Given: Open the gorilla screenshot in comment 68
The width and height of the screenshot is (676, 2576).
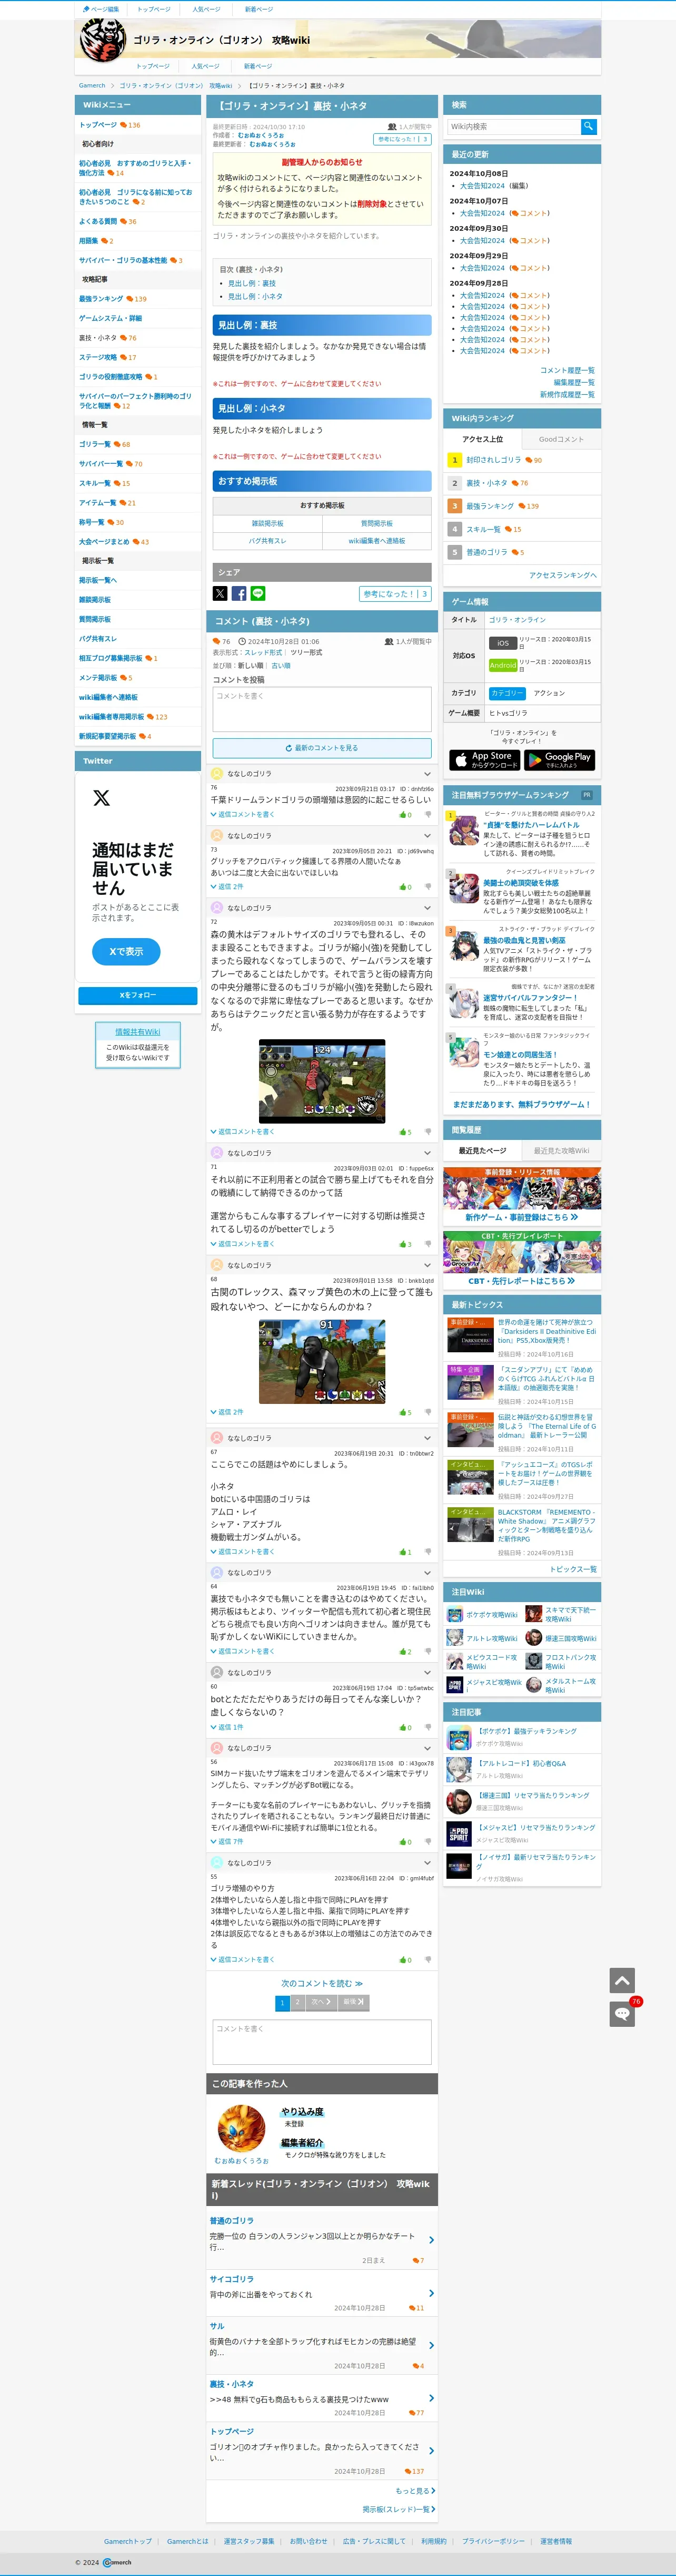Looking at the screenshot, I should click(x=322, y=1361).
